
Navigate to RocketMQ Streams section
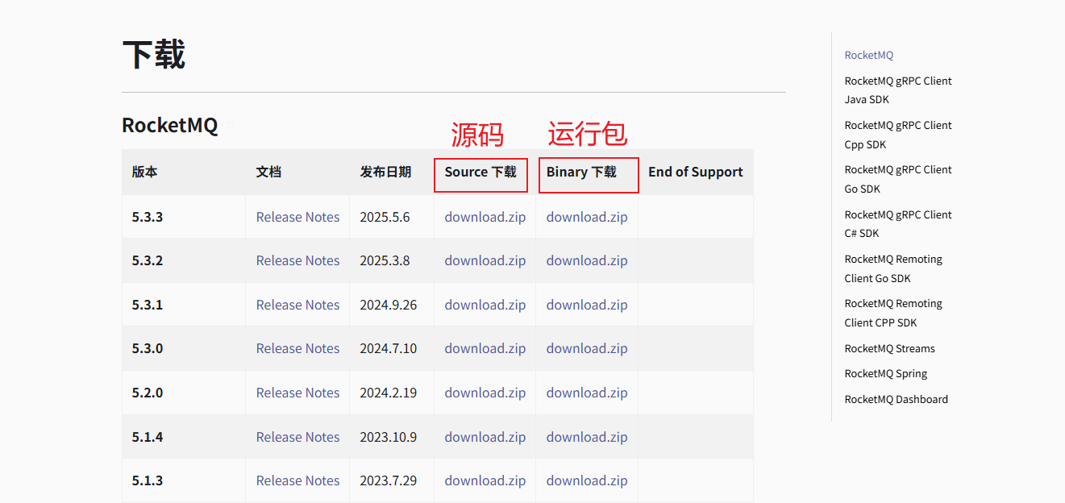pyautogui.click(x=890, y=348)
